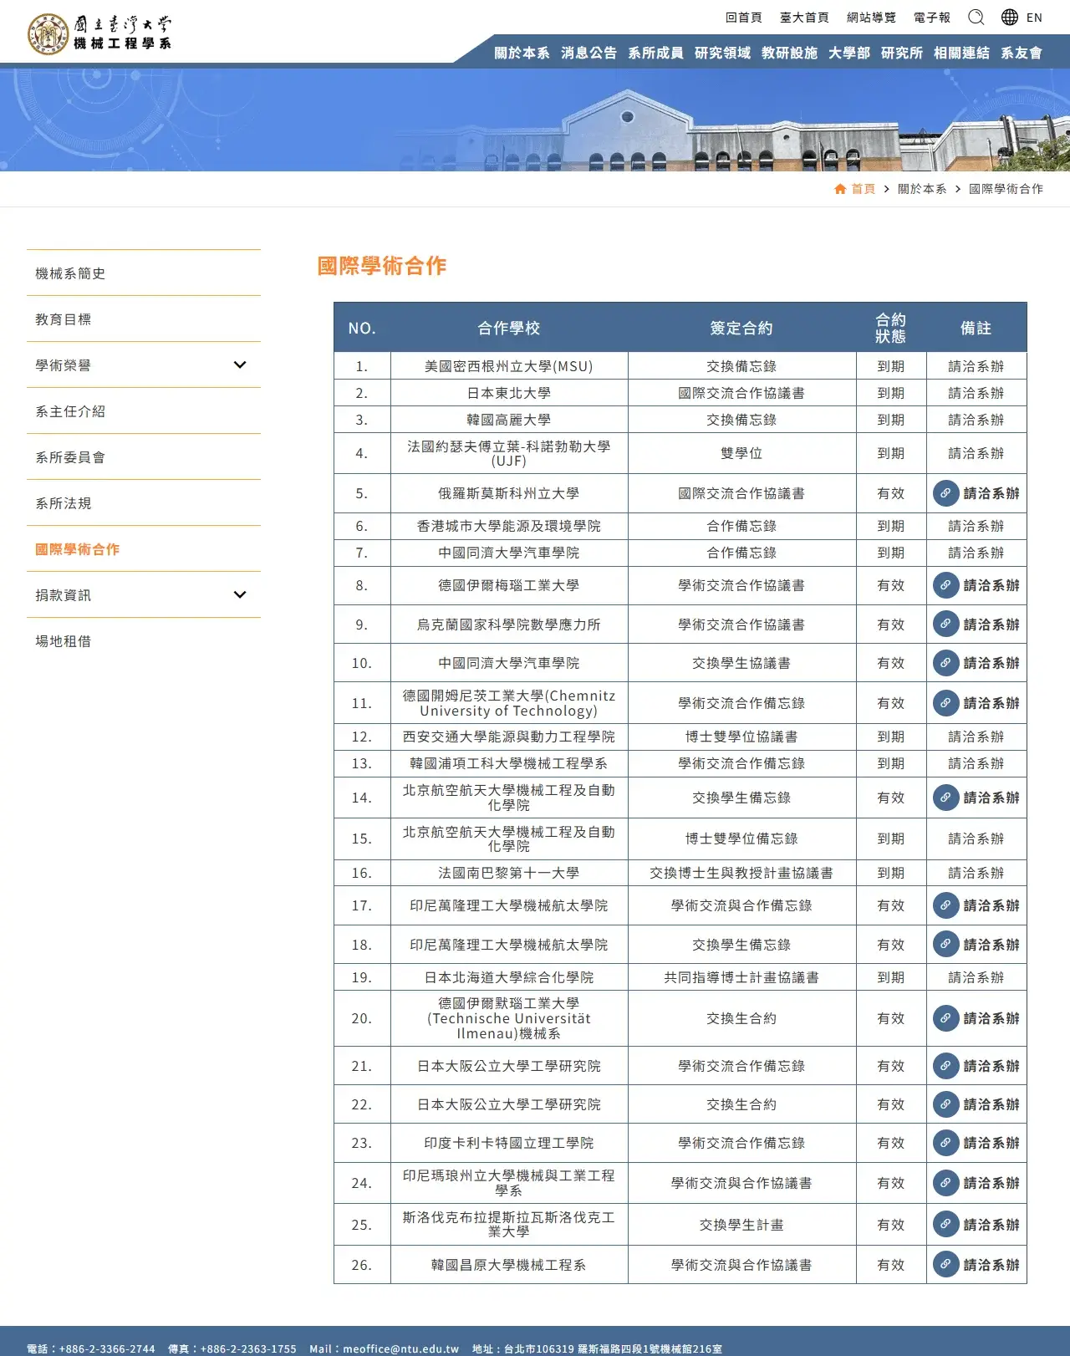Select 國際學術合作 sidebar item
This screenshot has width=1070, height=1356.
tap(144, 548)
